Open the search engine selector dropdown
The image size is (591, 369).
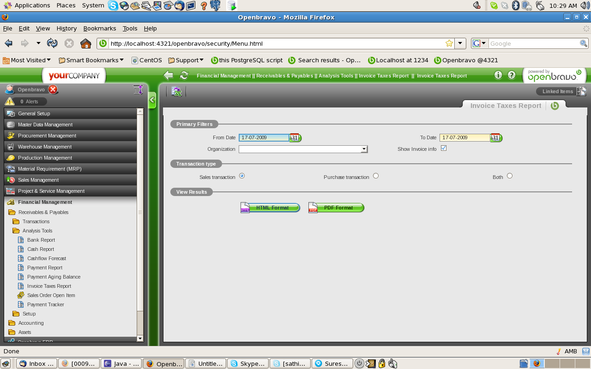480,43
